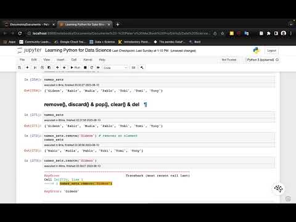
Task: Restart kernel and rerun the notebook
Action: tap(98, 67)
